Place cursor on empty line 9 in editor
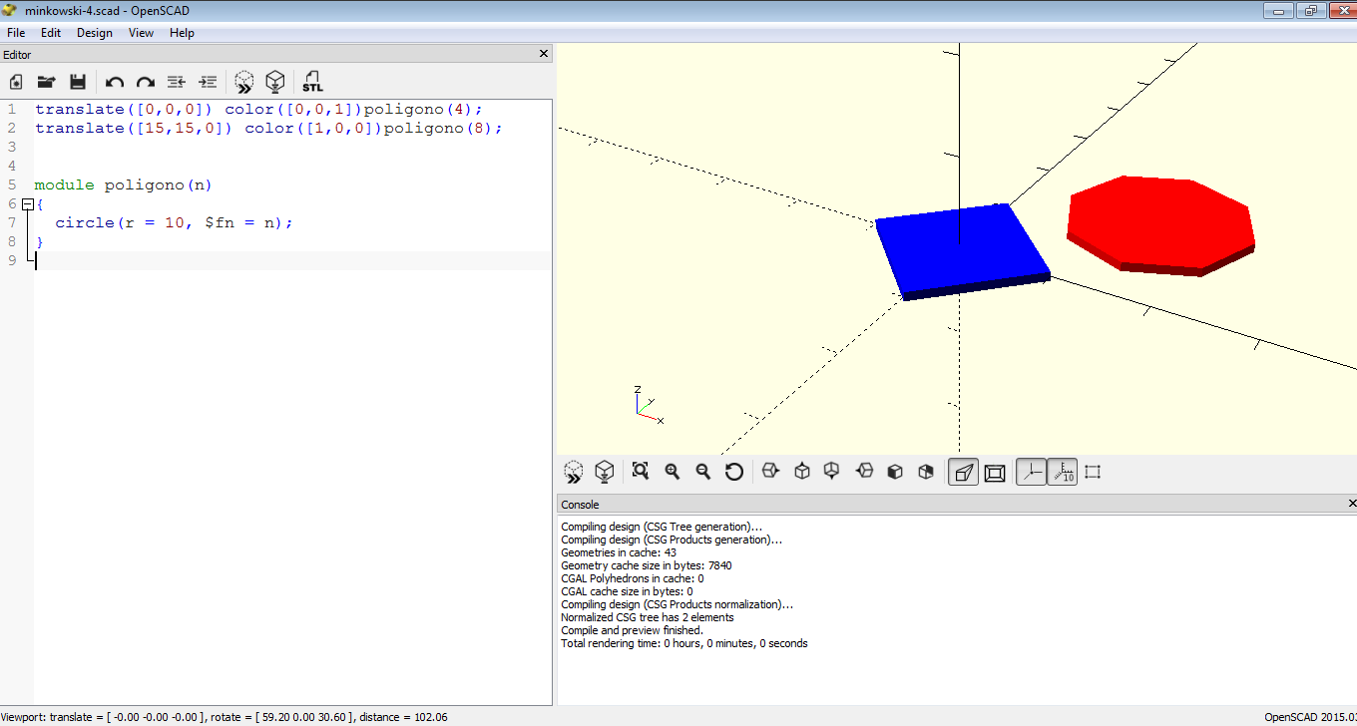1357x726 pixels. click(291, 260)
